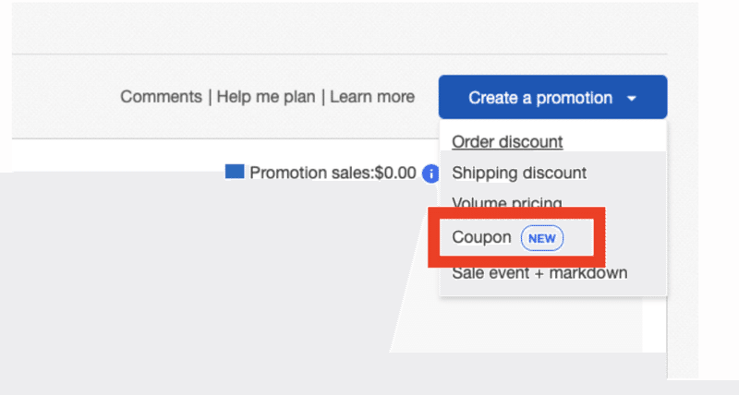The image size is (739, 395).
Task: Pick the Volume pricing option
Action: 506,203
